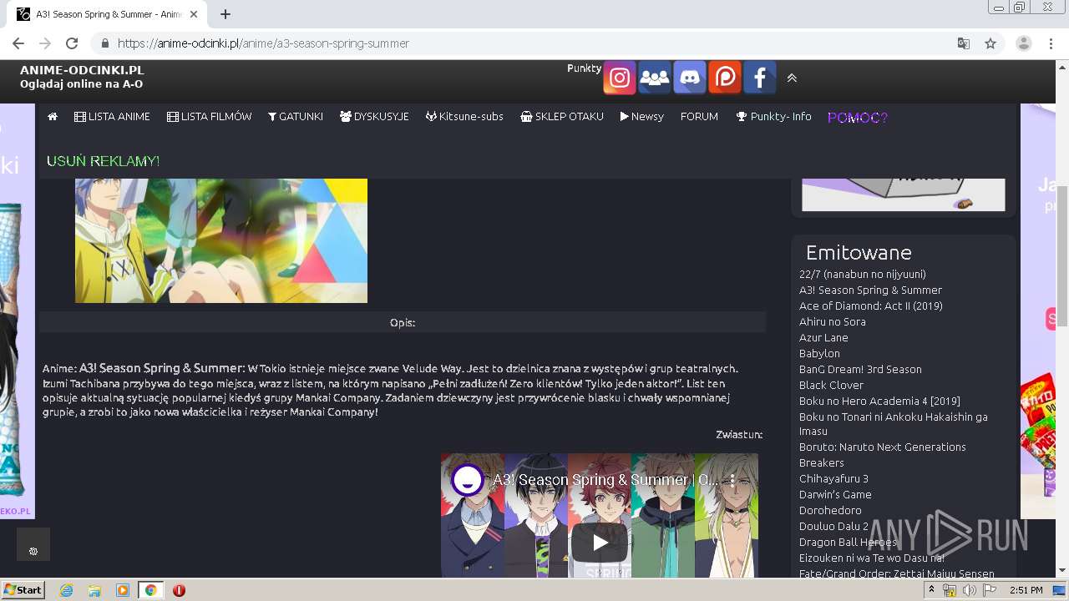Open the group community icon in header

pyautogui.click(x=655, y=78)
